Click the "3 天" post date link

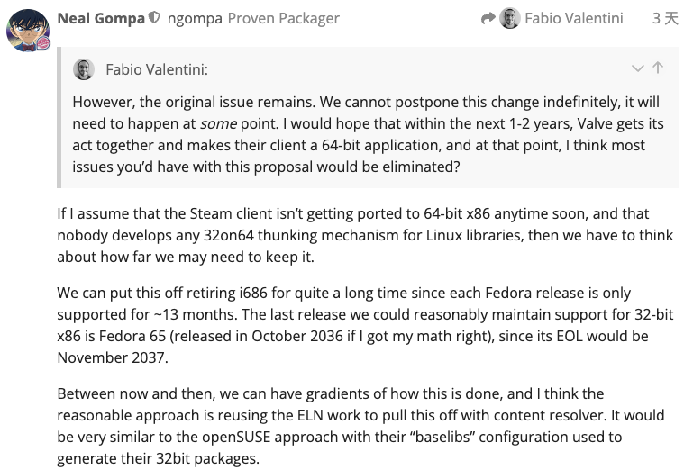pos(664,18)
